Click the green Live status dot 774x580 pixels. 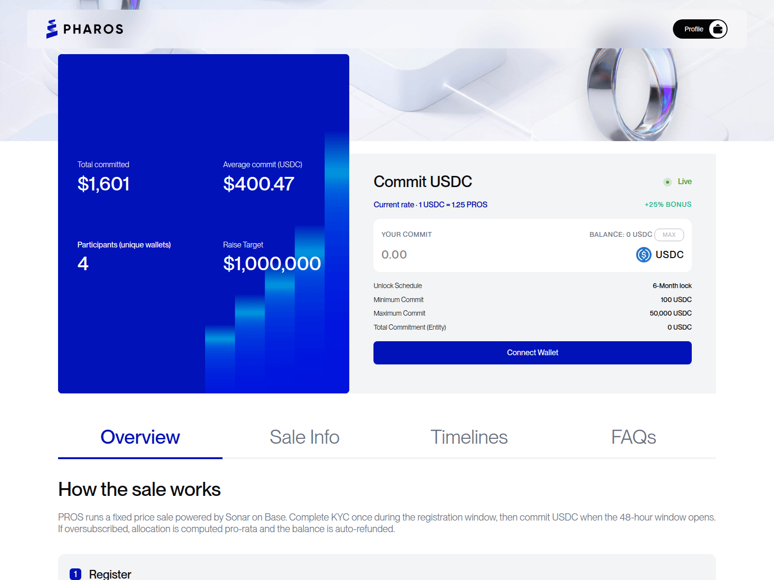(x=667, y=182)
